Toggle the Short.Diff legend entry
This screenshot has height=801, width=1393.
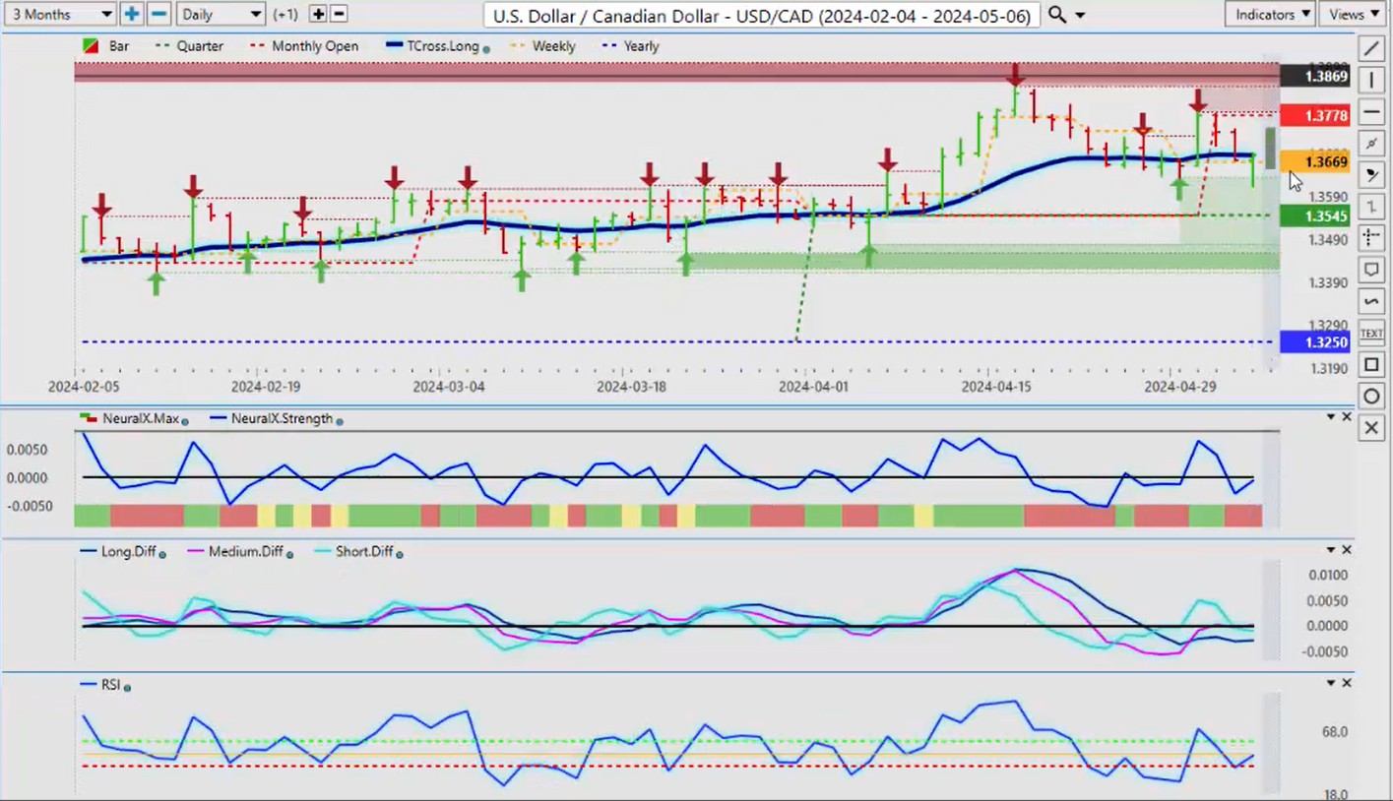[x=353, y=552]
